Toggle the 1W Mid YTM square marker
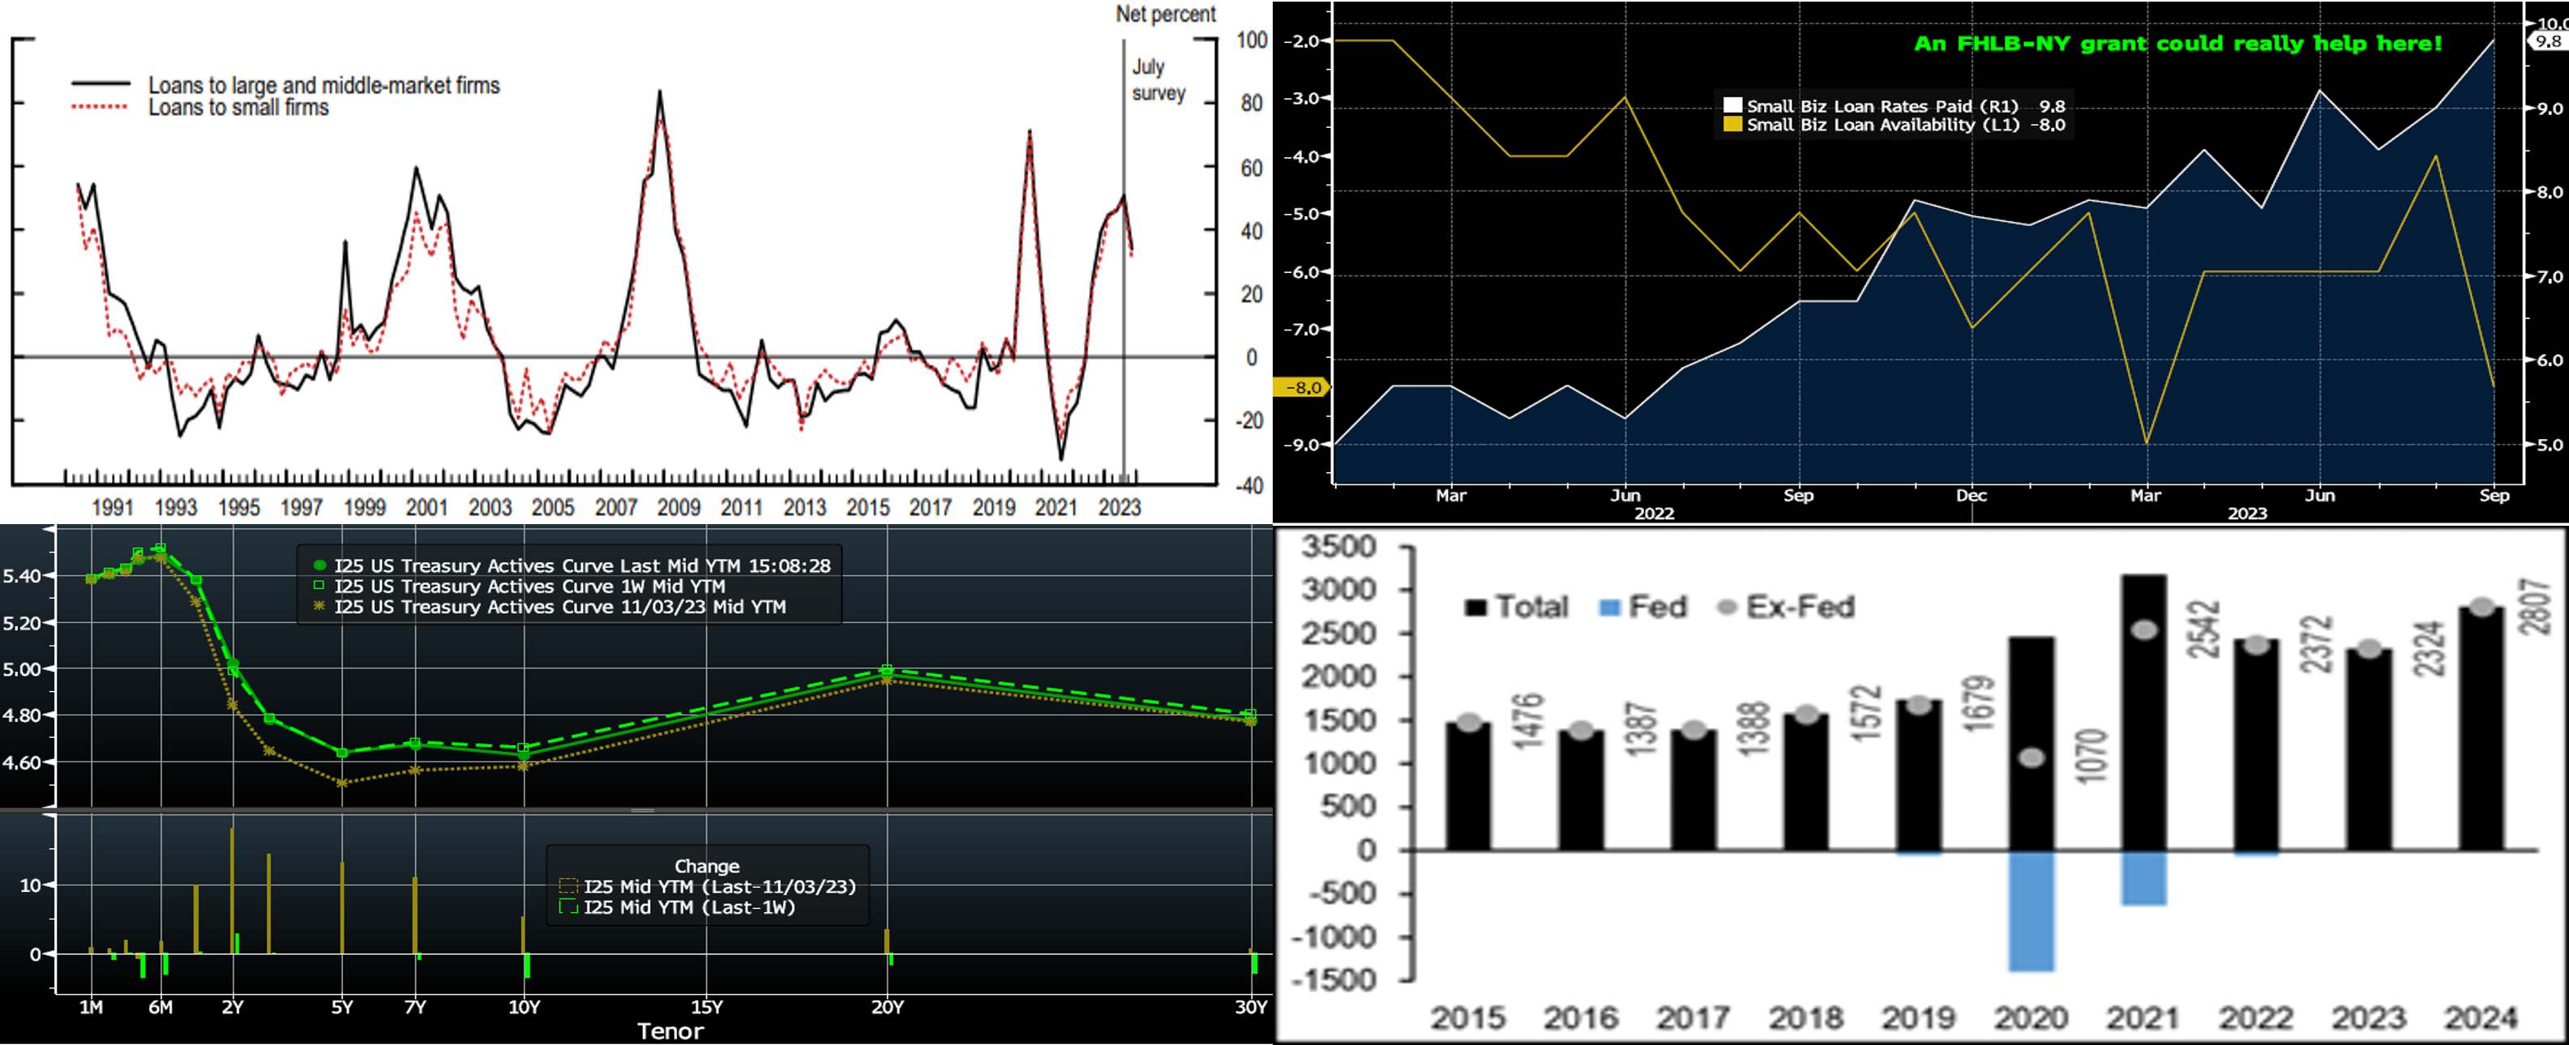2569x1045 pixels. pos(320,586)
